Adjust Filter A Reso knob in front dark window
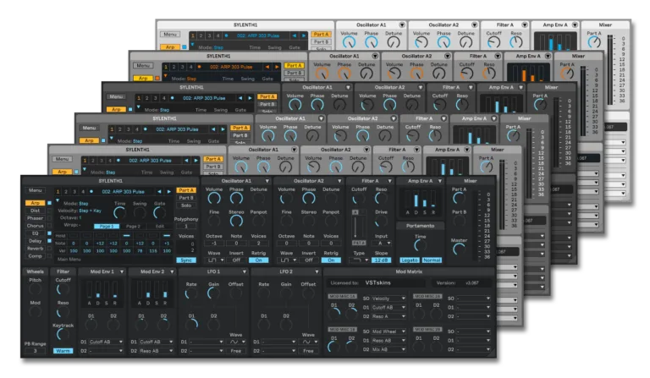 [381, 199]
